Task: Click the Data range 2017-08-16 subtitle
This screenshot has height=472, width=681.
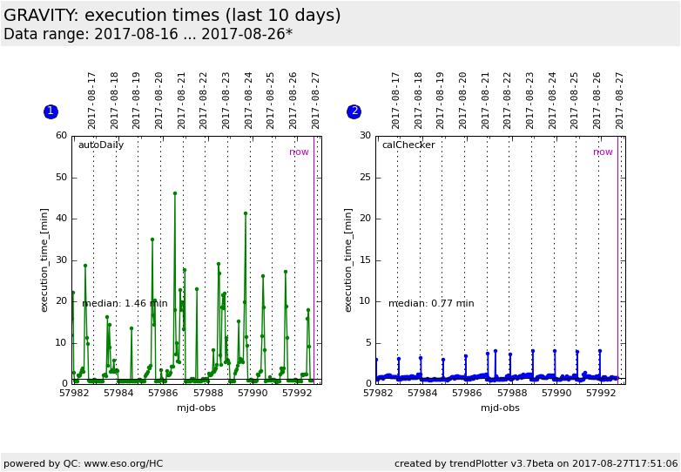Action: point(148,35)
